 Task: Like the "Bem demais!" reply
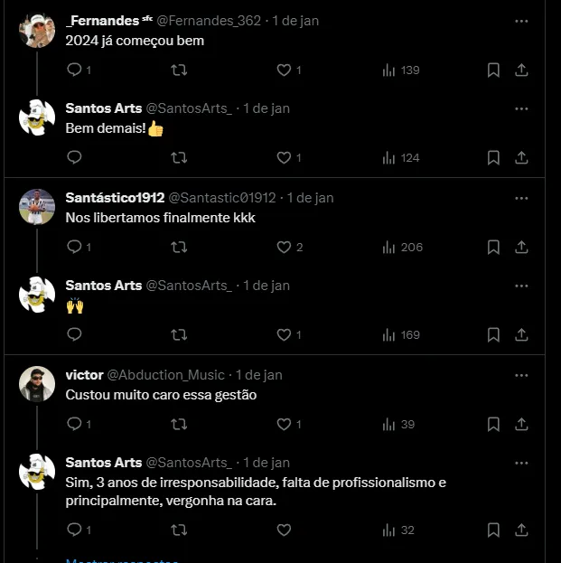tap(284, 157)
